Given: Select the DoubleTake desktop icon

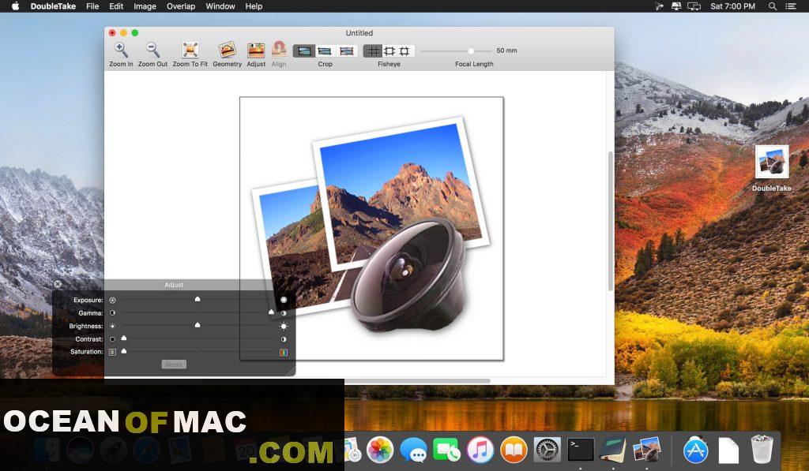Looking at the screenshot, I should [x=772, y=169].
